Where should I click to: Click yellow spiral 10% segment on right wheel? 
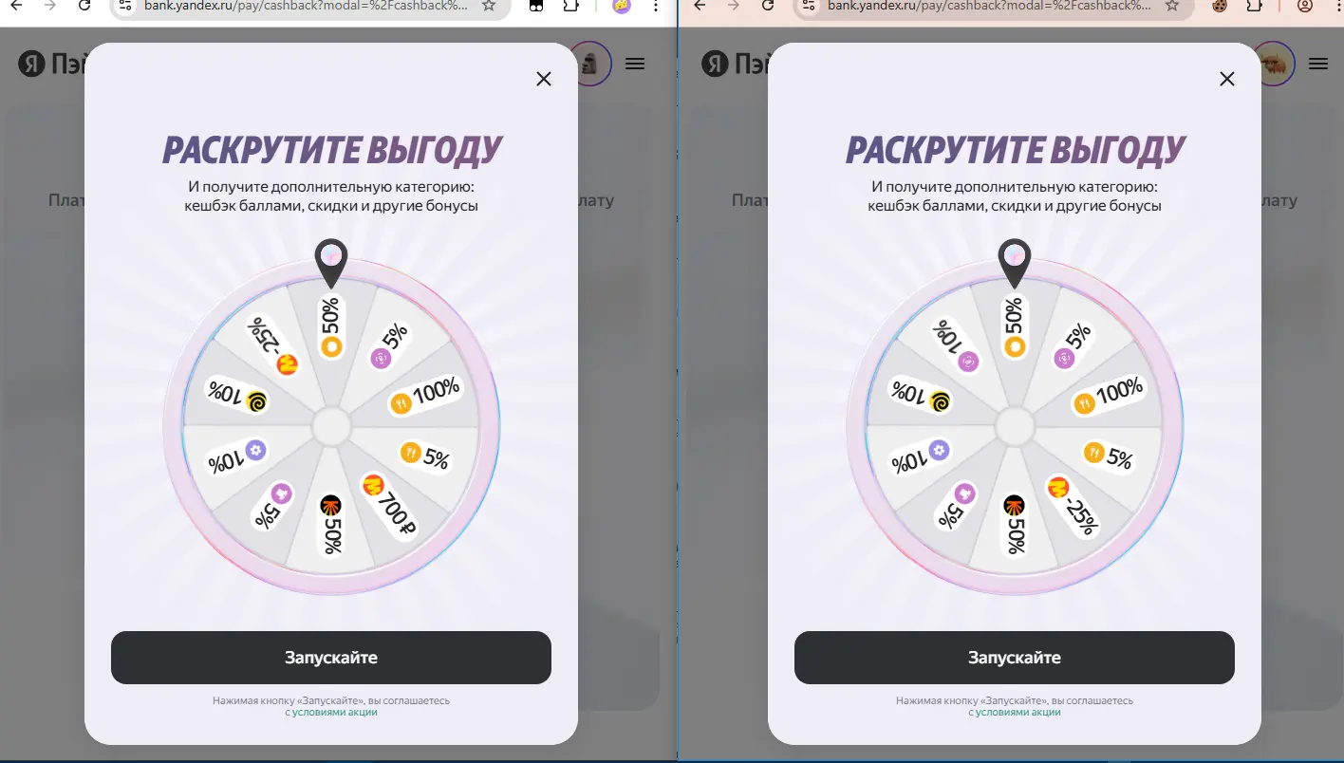921,396
